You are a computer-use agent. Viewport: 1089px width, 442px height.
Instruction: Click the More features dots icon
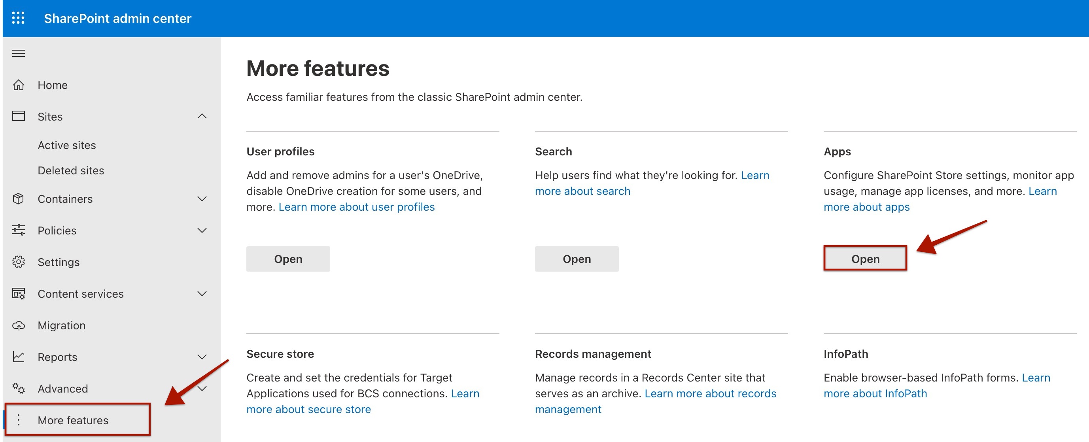click(18, 420)
